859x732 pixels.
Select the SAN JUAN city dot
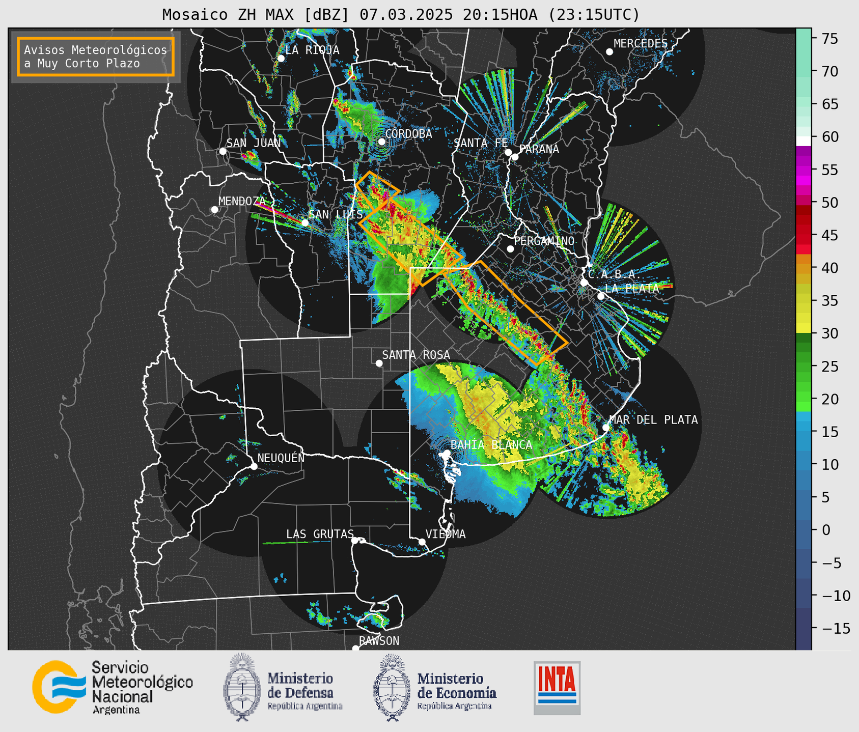(x=223, y=151)
